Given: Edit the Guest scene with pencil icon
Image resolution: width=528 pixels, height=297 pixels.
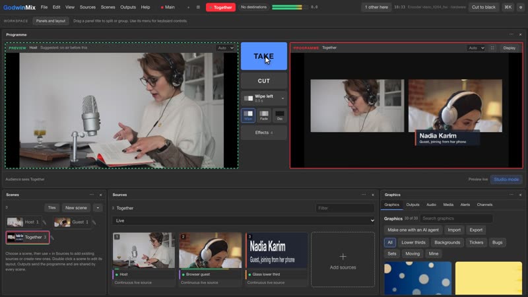Looking at the screenshot, I should coord(94,222).
